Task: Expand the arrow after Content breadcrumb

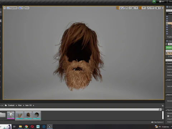Action: click(16, 105)
